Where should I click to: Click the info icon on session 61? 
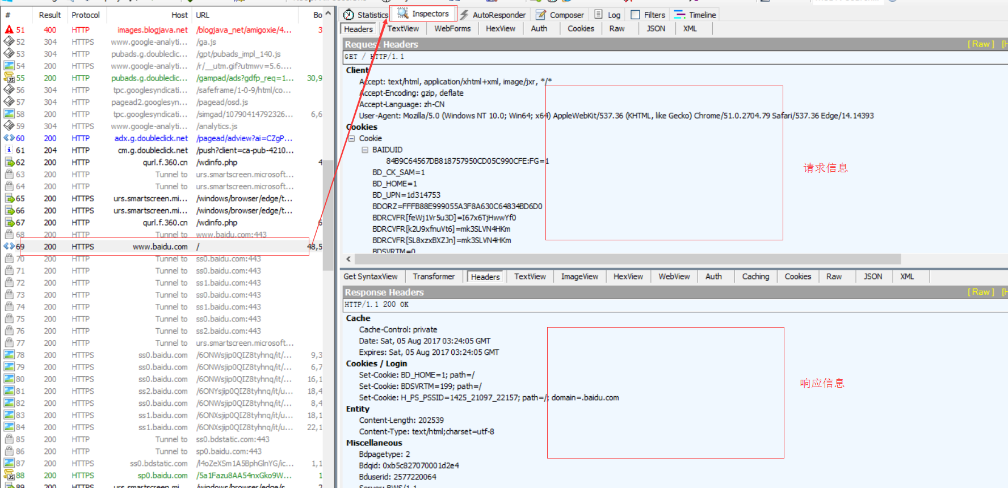[9, 150]
